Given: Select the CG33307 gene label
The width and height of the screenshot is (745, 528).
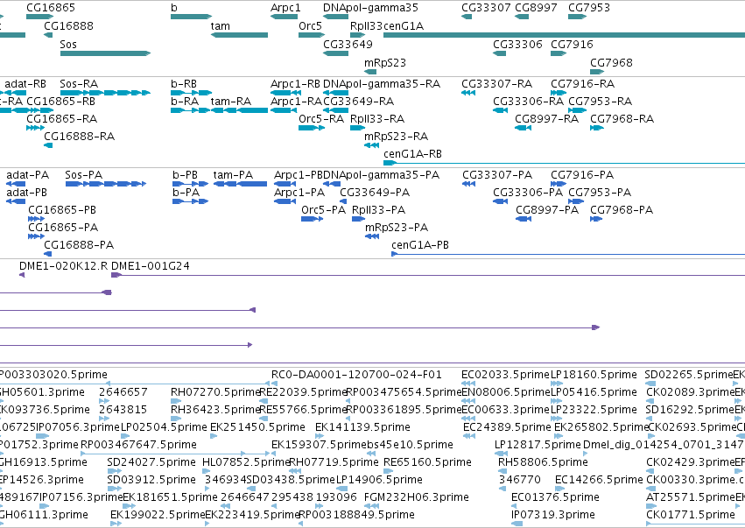Looking at the screenshot, I should (x=486, y=8).
